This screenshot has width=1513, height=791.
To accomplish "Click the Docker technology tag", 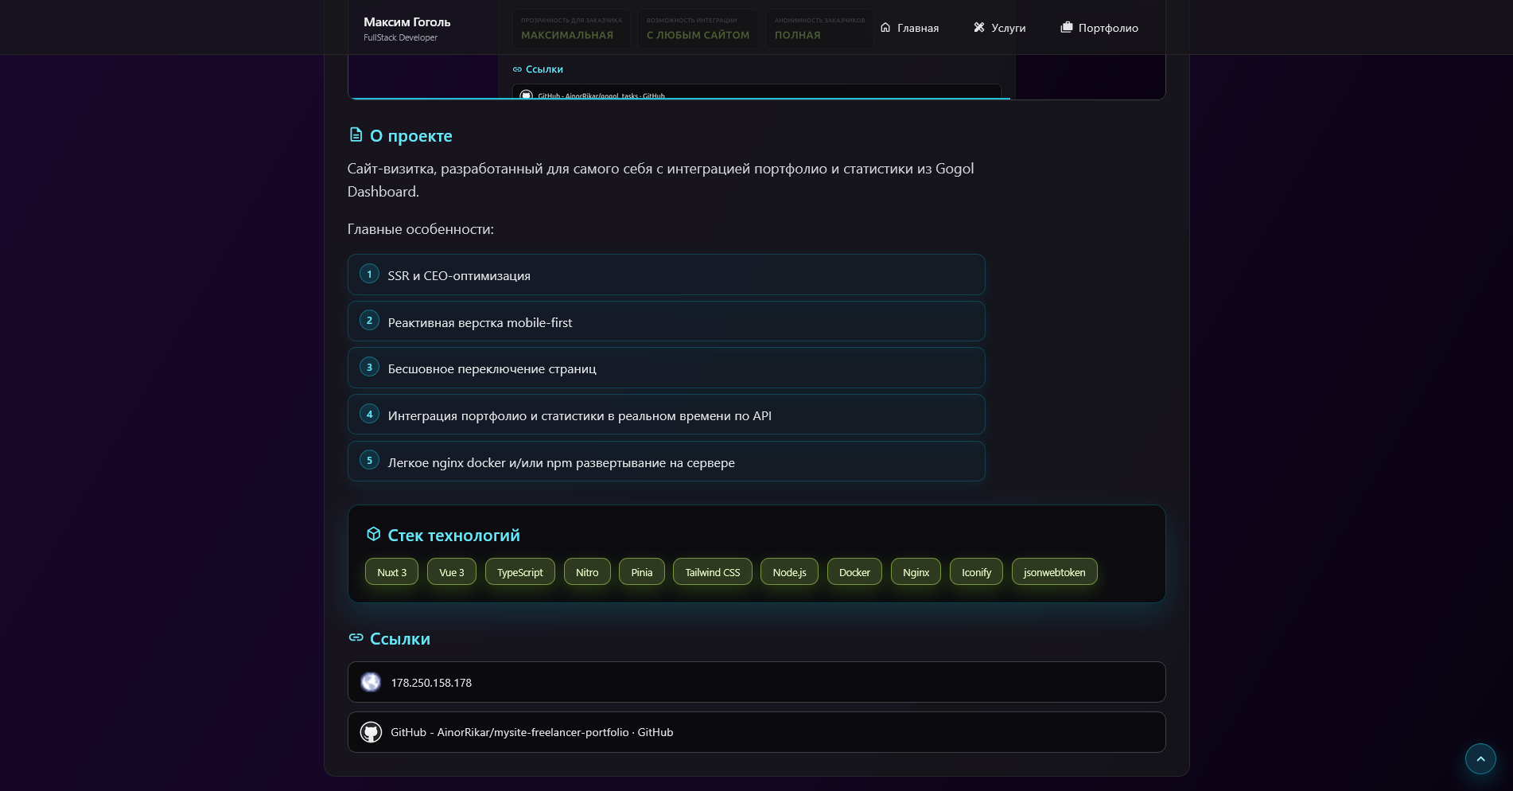I will (x=854, y=572).
